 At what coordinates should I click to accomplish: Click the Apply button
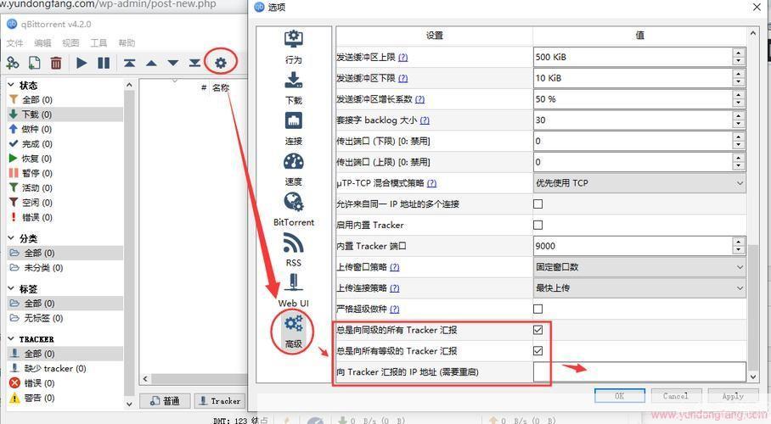point(733,396)
